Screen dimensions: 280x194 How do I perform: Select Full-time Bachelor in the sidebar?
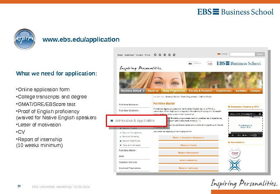pyautogui.click(x=129, y=105)
